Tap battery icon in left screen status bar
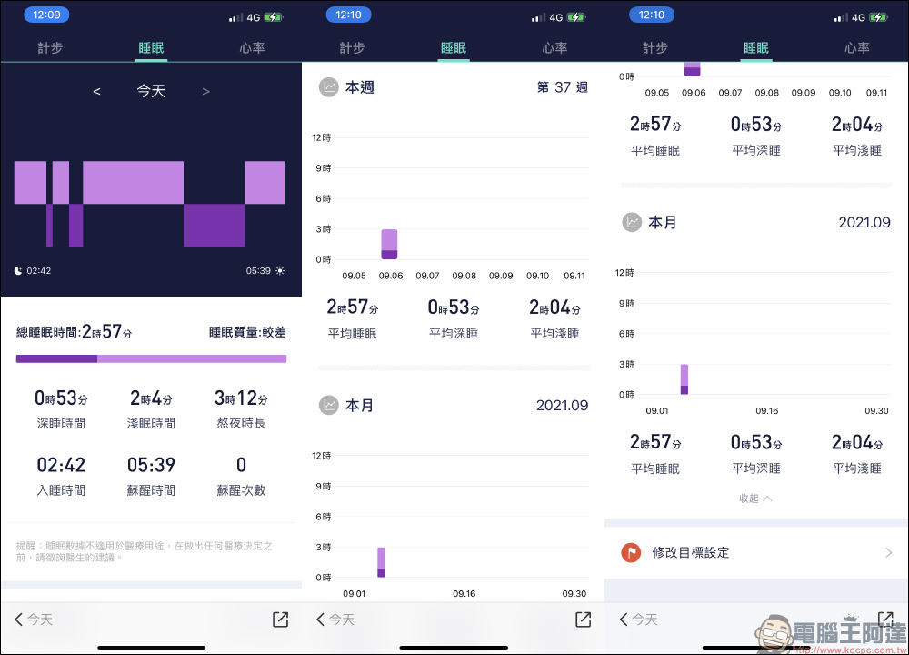 tap(273, 17)
